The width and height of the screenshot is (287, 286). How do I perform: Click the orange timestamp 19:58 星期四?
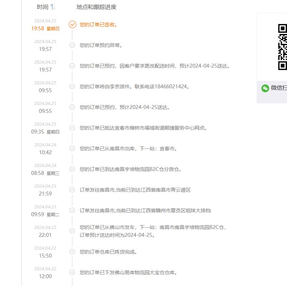click(45, 28)
